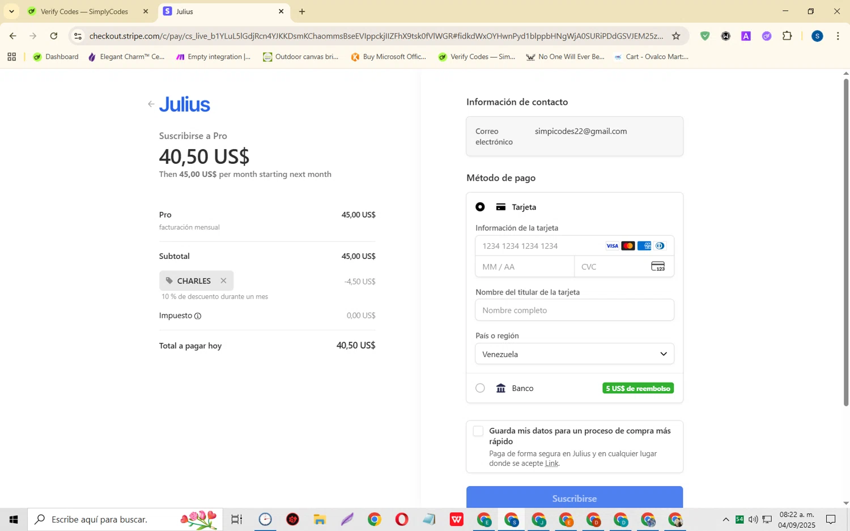850x531 pixels.
Task: Click the purple A extension icon
Action: pos(746,36)
